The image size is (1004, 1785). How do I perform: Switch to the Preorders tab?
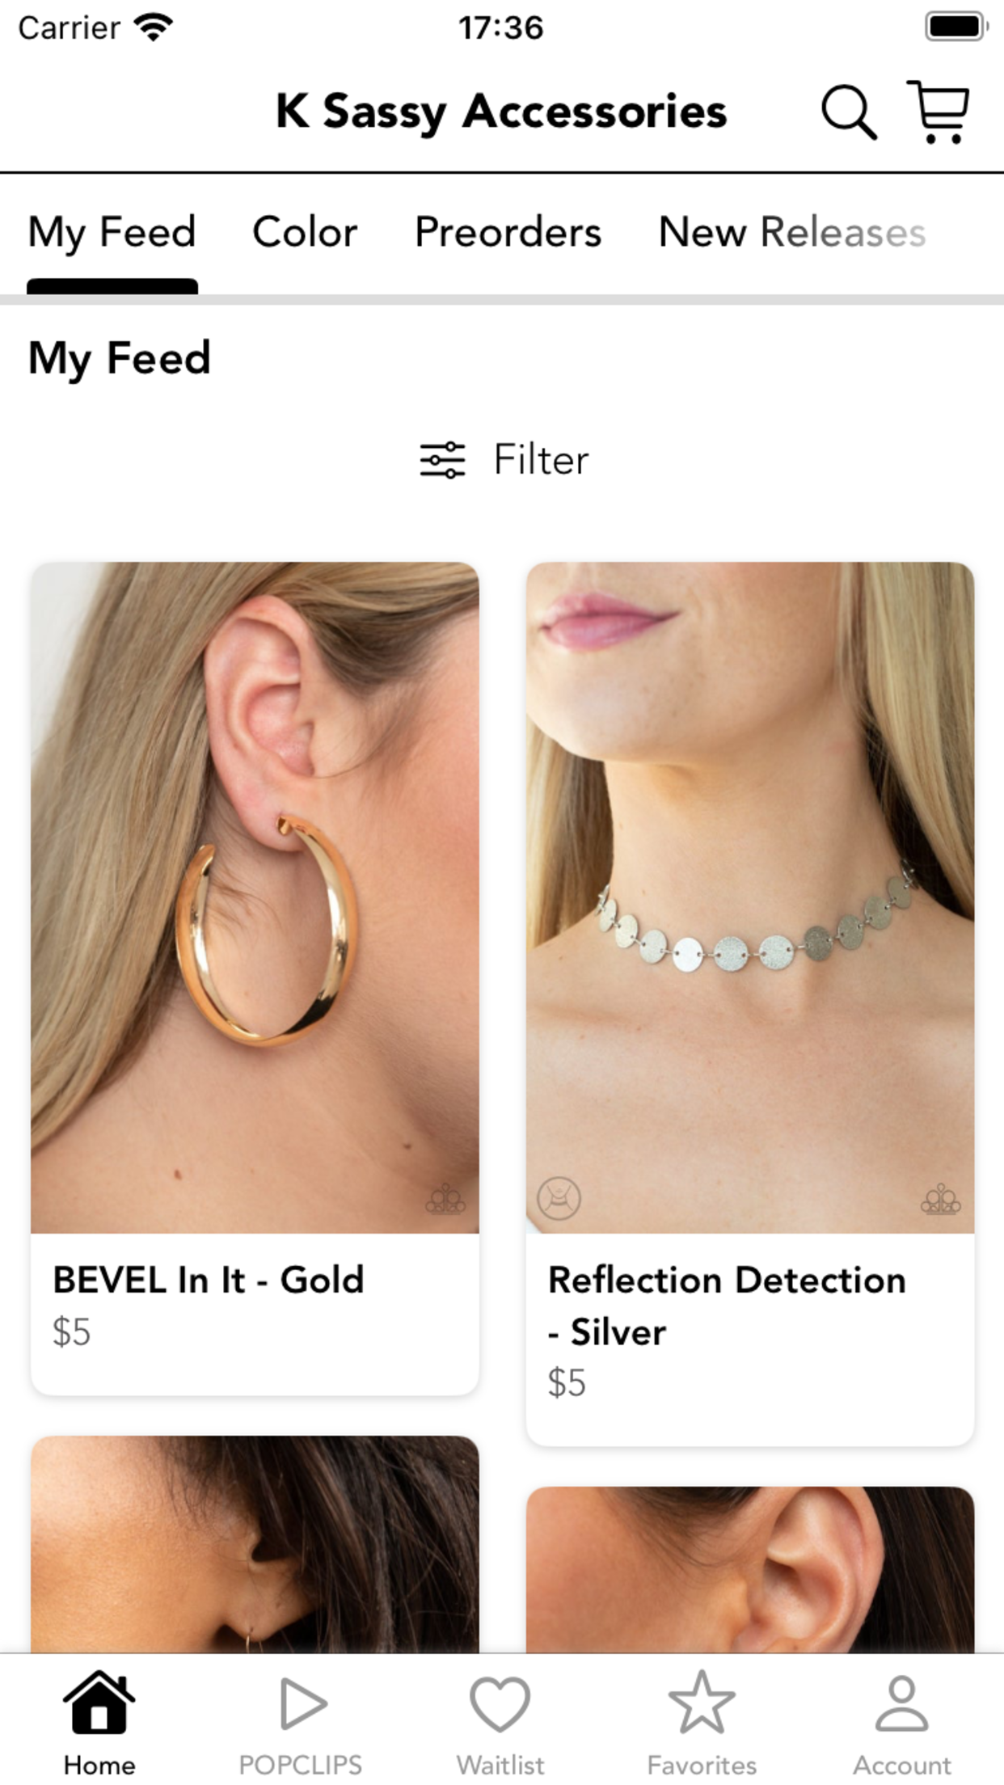[x=508, y=233]
